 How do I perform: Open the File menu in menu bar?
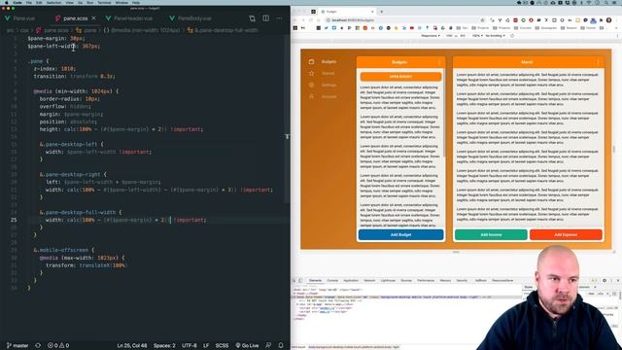pyautogui.click(x=29, y=2)
